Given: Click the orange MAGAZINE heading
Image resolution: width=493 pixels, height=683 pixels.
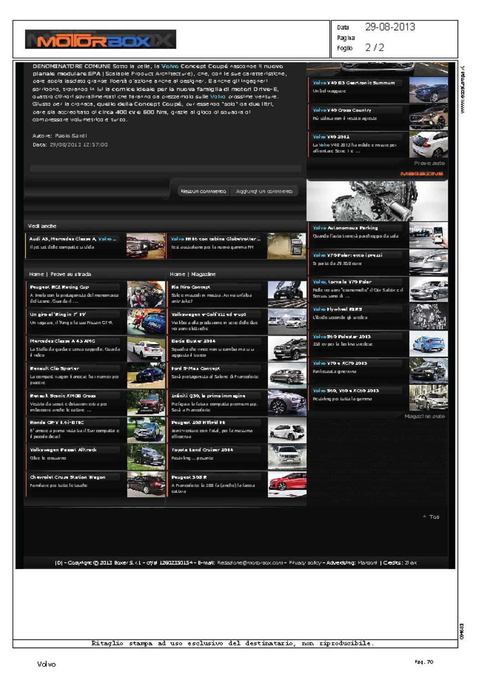Looking at the screenshot, I should pos(421,173).
